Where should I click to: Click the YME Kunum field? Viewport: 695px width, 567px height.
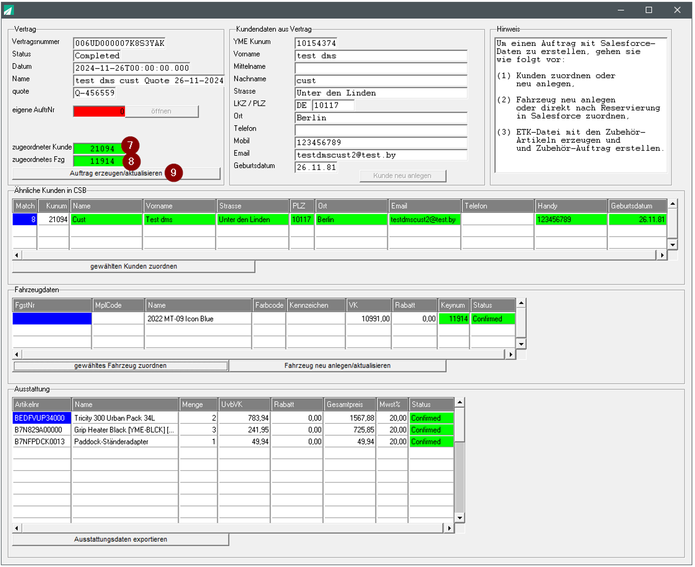(x=316, y=43)
